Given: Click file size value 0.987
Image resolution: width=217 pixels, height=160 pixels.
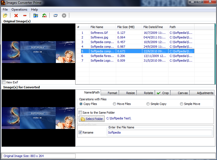Looking at the screenshot, I should [121, 47].
